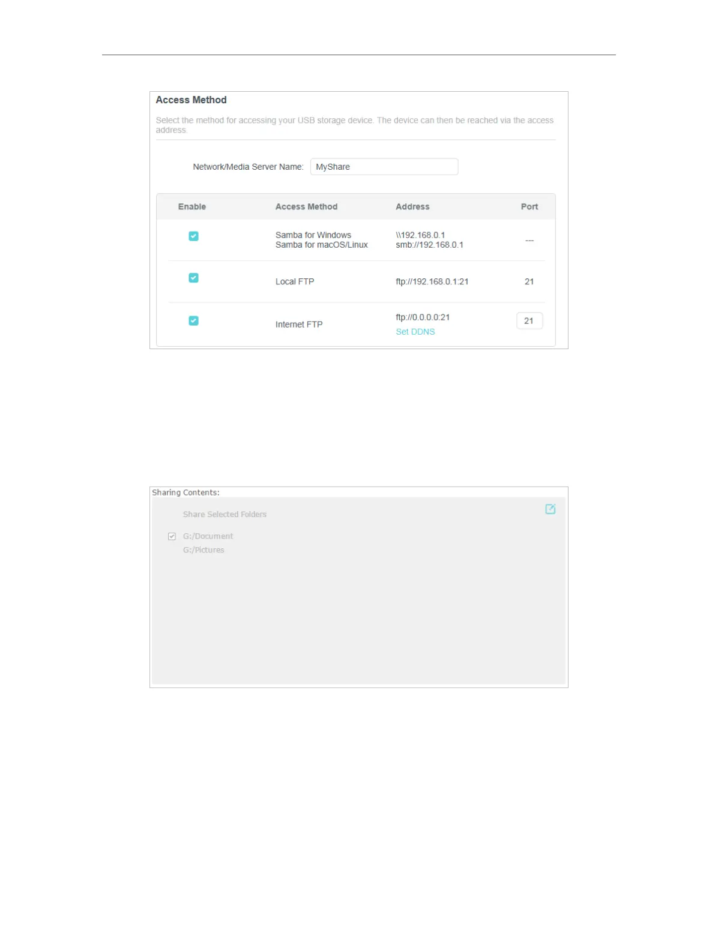
Task: Toggle the G:/Document folder checkbox
Action: pos(172,536)
